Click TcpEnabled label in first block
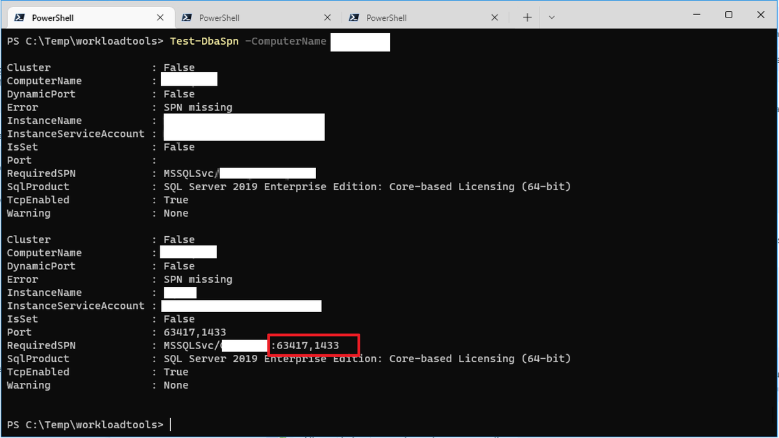The height and width of the screenshot is (438, 779). pos(38,200)
